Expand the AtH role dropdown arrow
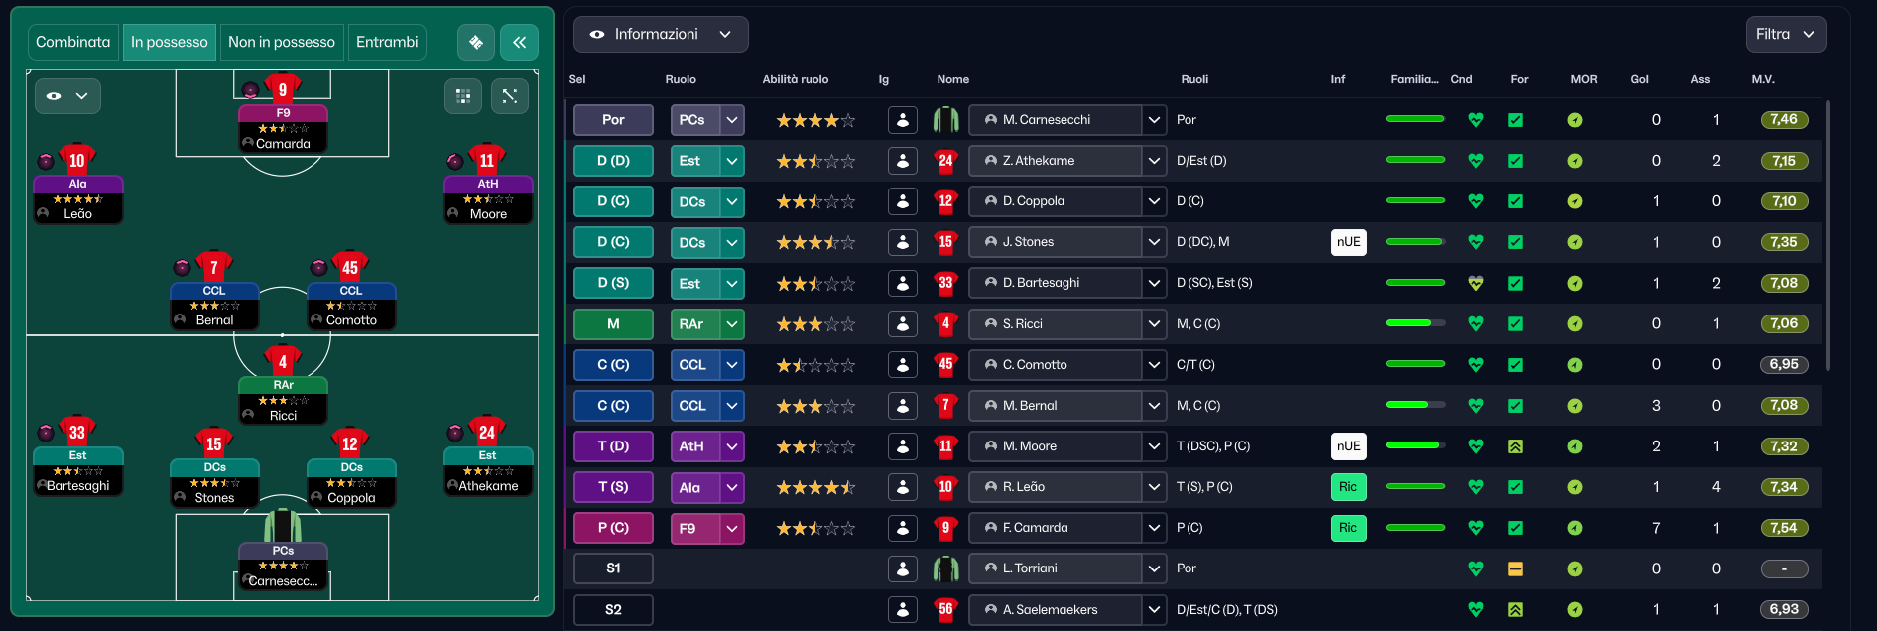The image size is (1877, 631). tap(732, 446)
